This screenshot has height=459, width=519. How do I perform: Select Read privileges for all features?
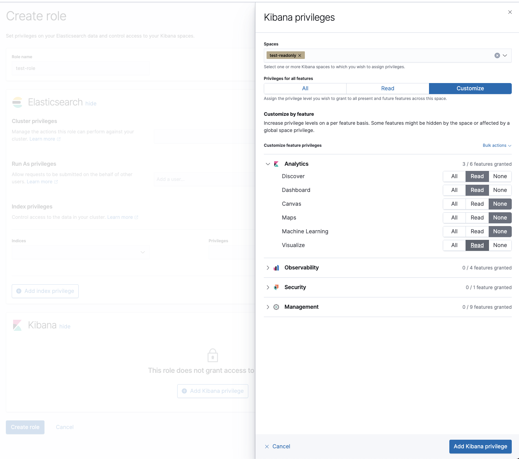[388, 89]
